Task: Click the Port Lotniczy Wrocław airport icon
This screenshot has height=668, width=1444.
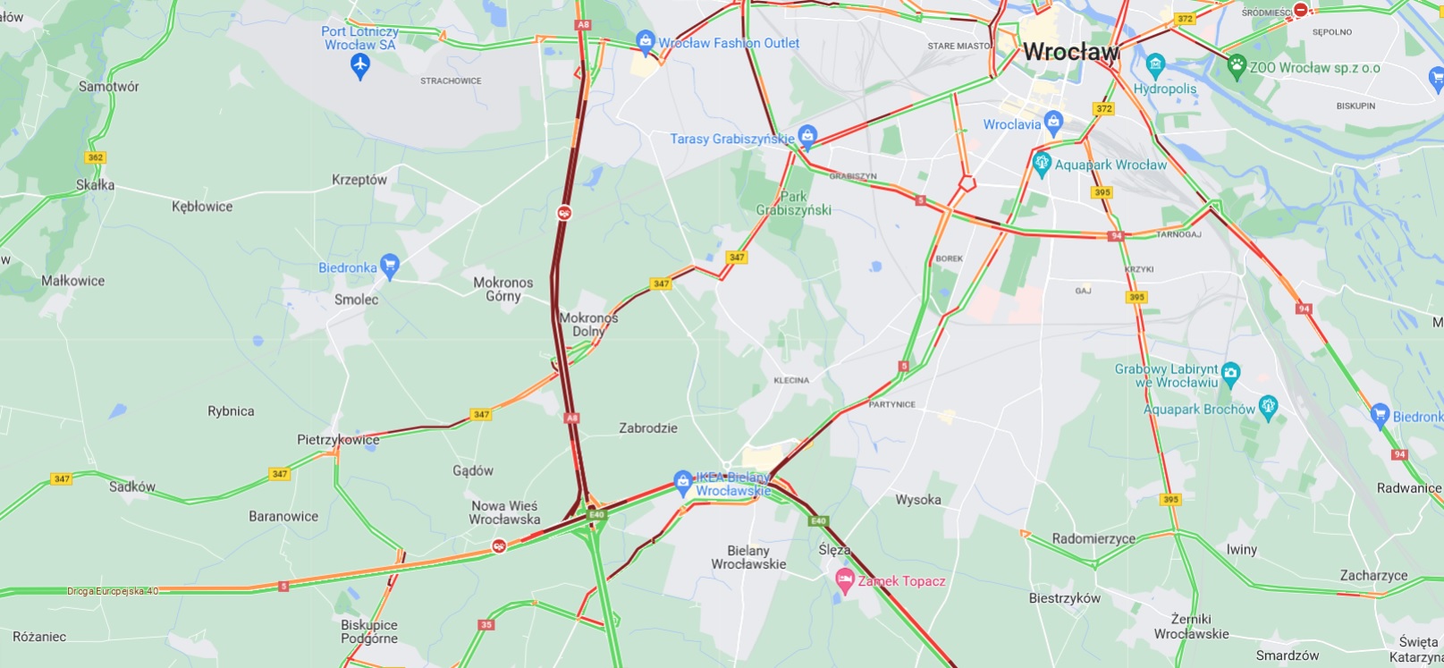Action: (x=360, y=65)
